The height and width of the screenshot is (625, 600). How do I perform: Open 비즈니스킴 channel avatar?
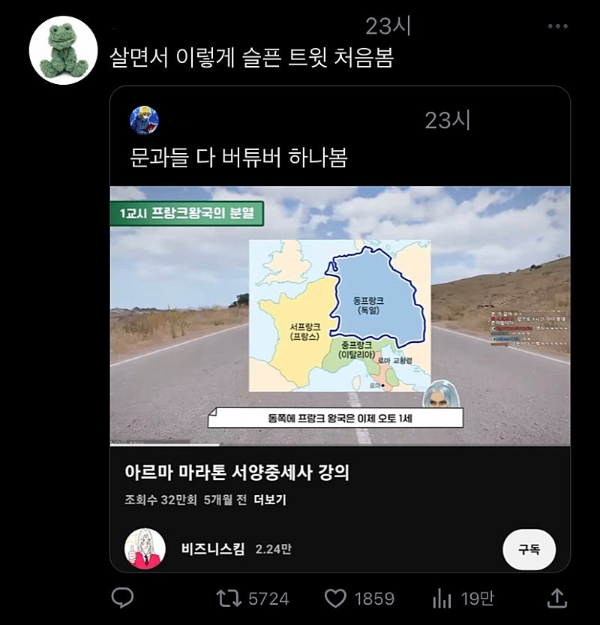tap(145, 549)
